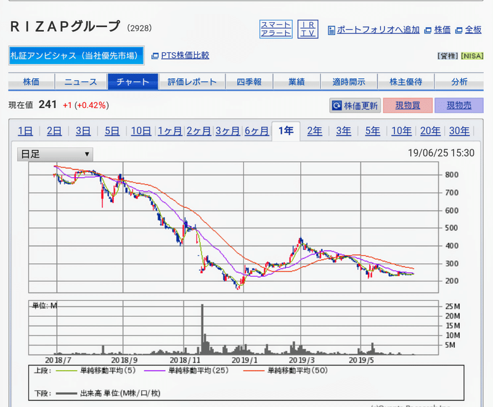Add stock via ポートフォリオへ追加 link

[378, 30]
